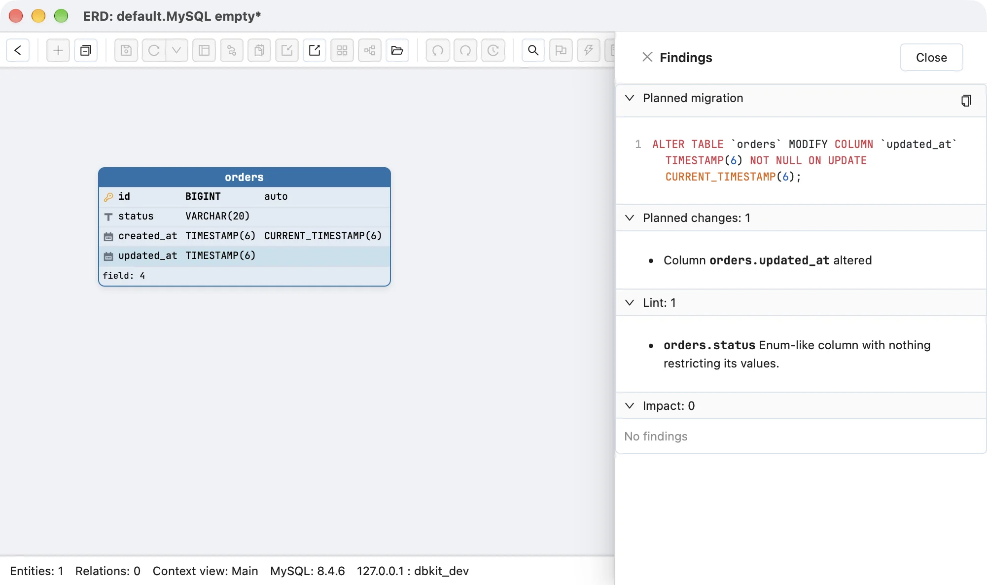
Task: Copy the planned migration SQL
Action: pos(966,101)
